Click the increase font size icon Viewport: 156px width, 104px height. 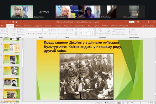49,30
